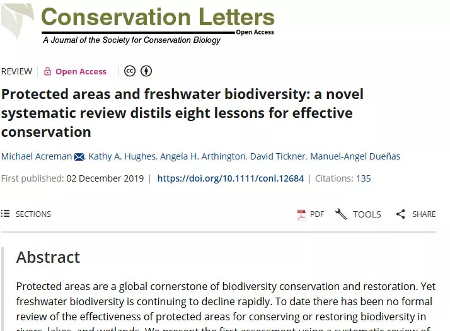Open the Share options menu
This screenshot has height=331, width=450.
(424, 214)
